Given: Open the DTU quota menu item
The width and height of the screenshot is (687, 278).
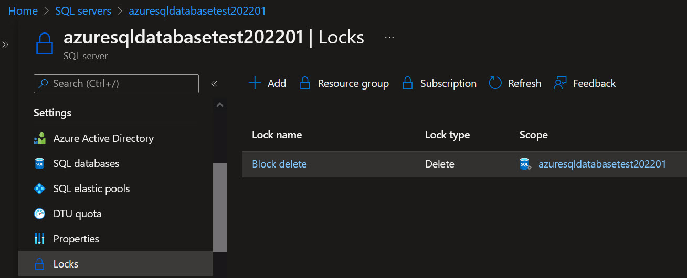Looking at the screenshot, I should (x=77, y=214).
